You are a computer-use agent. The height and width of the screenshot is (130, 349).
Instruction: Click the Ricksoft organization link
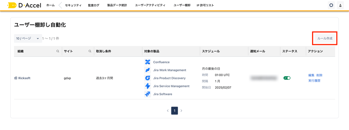24,78
